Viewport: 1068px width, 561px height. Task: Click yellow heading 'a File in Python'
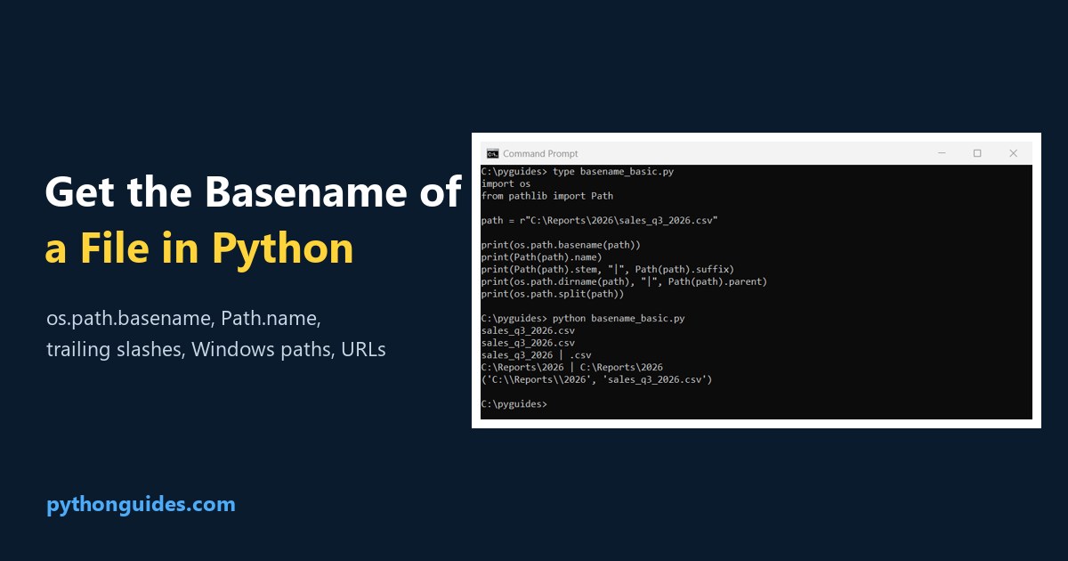[x=199, y=248]
